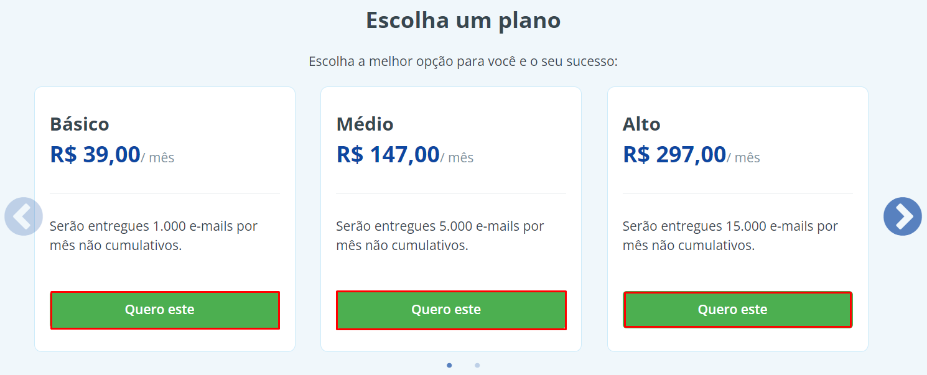Click the previous carousel arrow icon
The height and width of the screenshot is (375, 927).
24,216
